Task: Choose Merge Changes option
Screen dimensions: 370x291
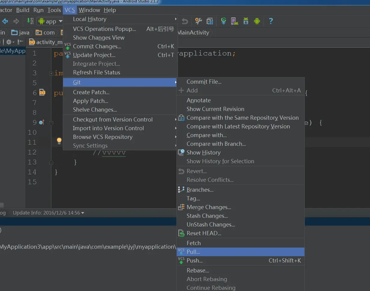Action: click(240, 207)
